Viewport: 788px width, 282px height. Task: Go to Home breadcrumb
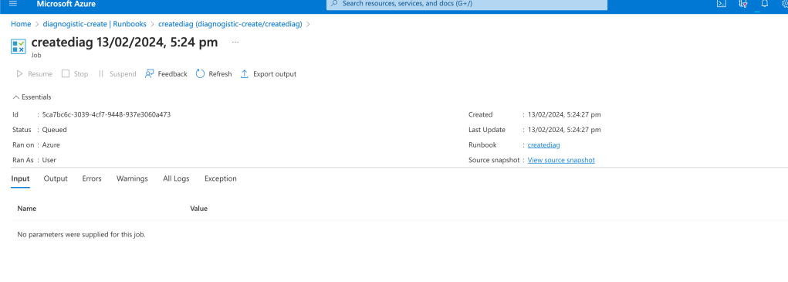[x=21, y=24]
